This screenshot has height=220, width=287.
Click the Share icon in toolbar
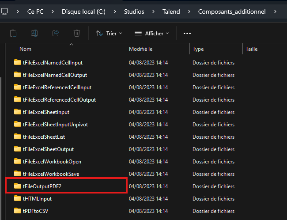(x=56, y=33)
